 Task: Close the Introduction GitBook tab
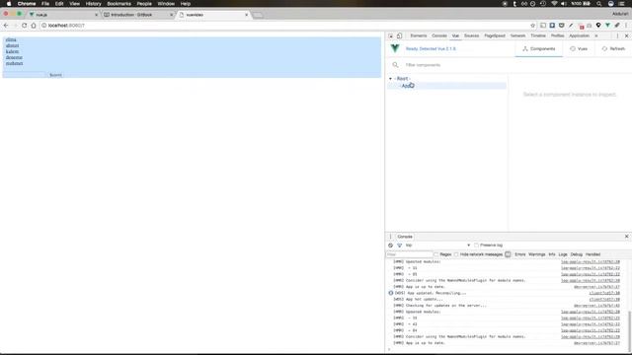pos(171,15)
